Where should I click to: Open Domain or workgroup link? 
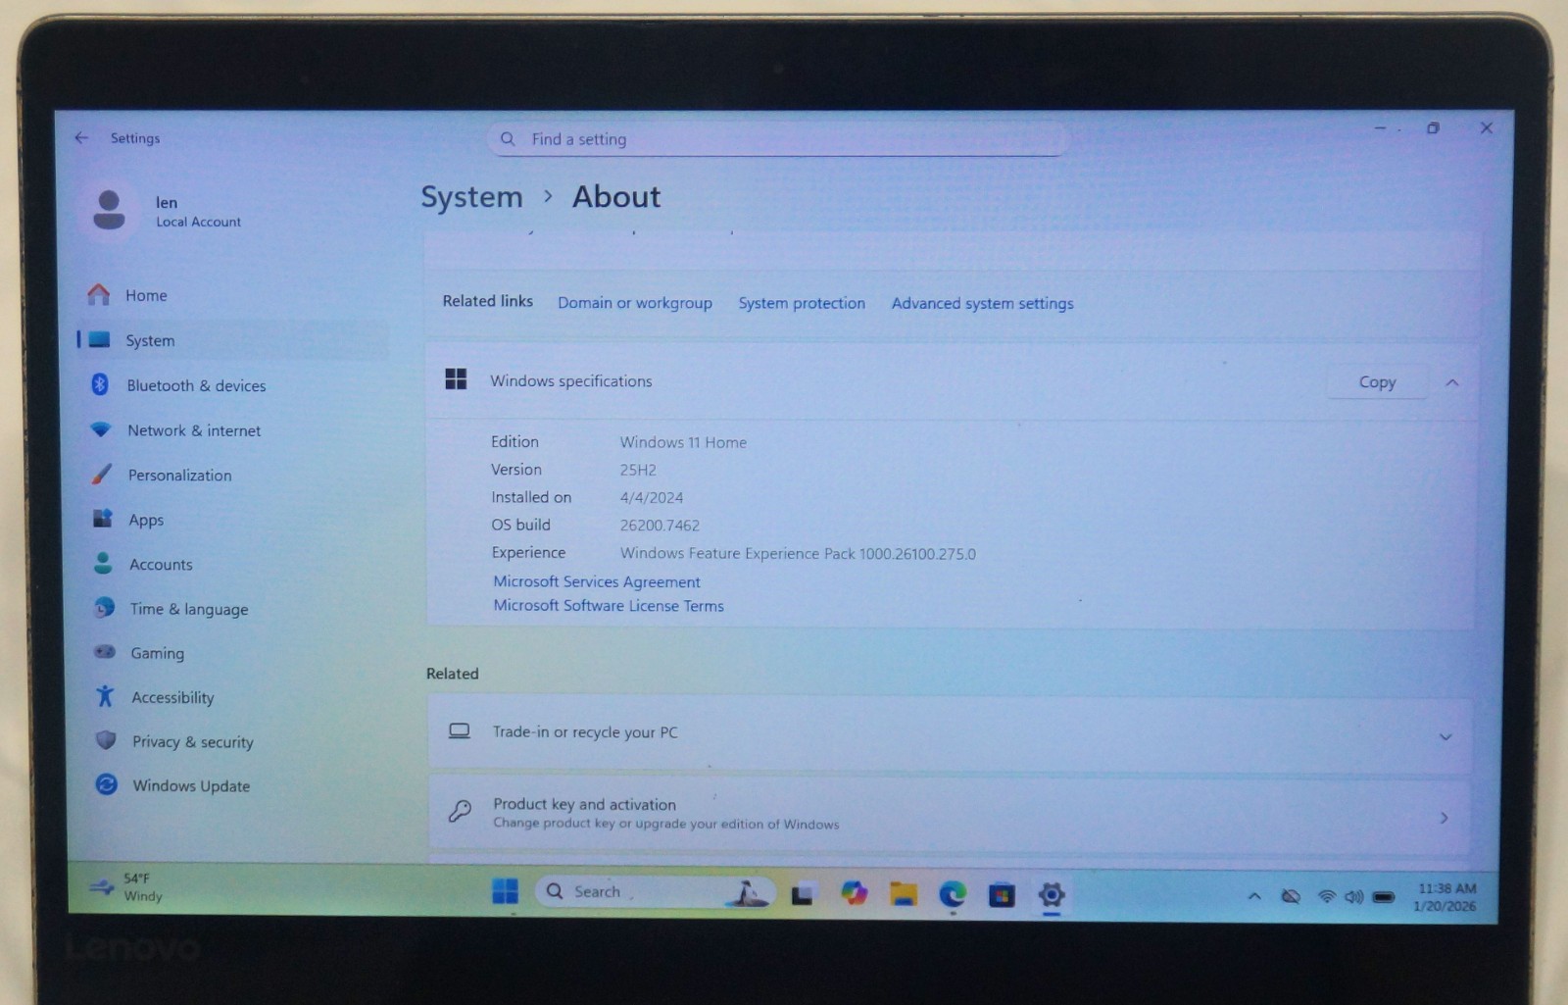635,303
